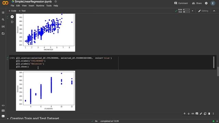
Task: Add a new Code cell
Action: pos(12,11)
